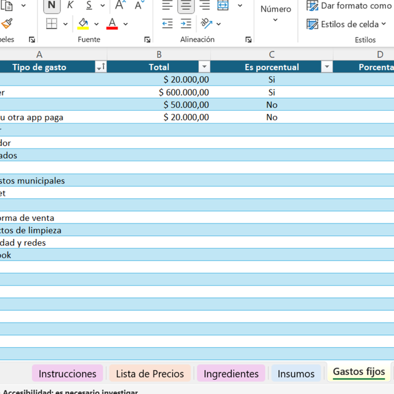Open the Total column filter dropdown
Image resolution: width=394 pixels, height=394 pixels.
click(204, 67)
